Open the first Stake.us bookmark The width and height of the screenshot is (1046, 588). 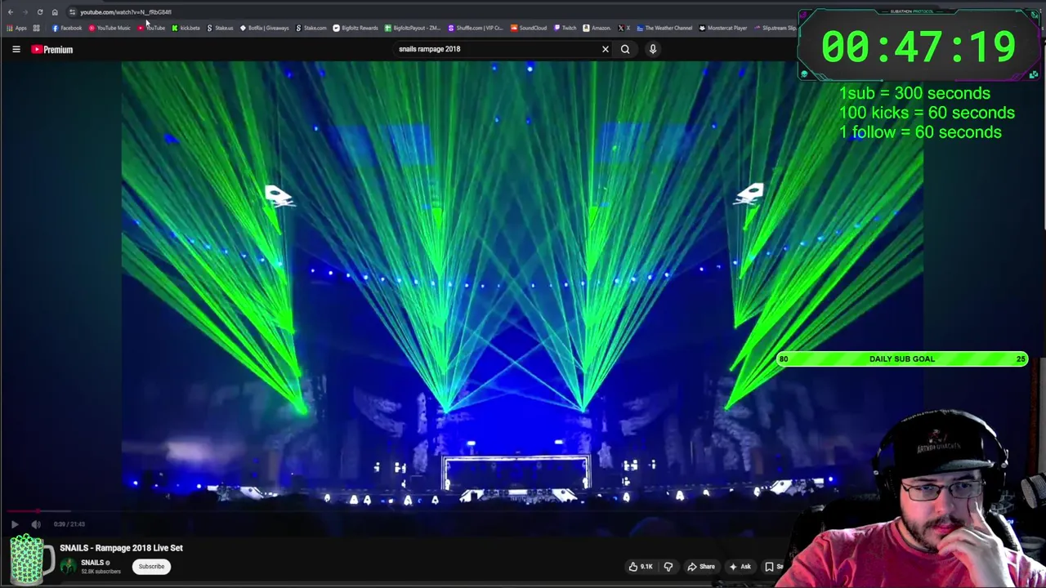point(221,29)
